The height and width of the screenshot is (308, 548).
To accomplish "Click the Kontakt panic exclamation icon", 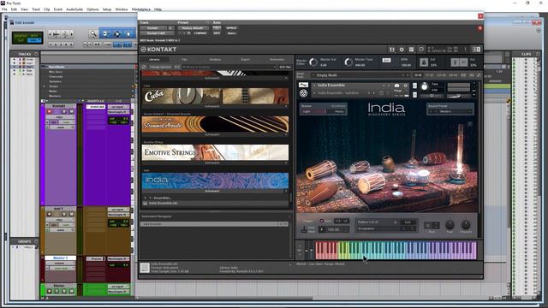I will pos(465,50).
